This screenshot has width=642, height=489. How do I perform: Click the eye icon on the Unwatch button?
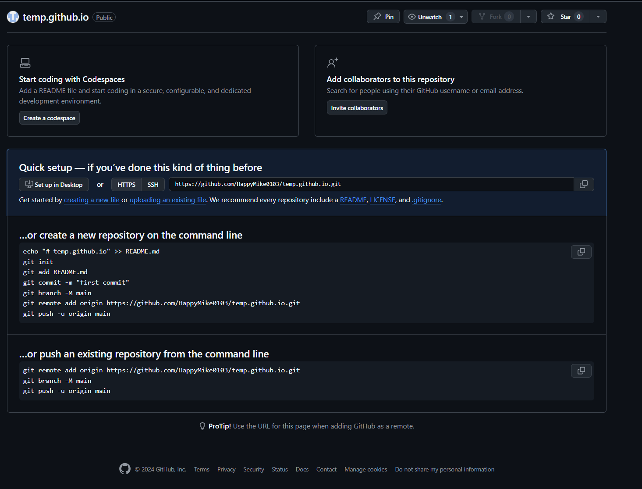coord(412,17)
